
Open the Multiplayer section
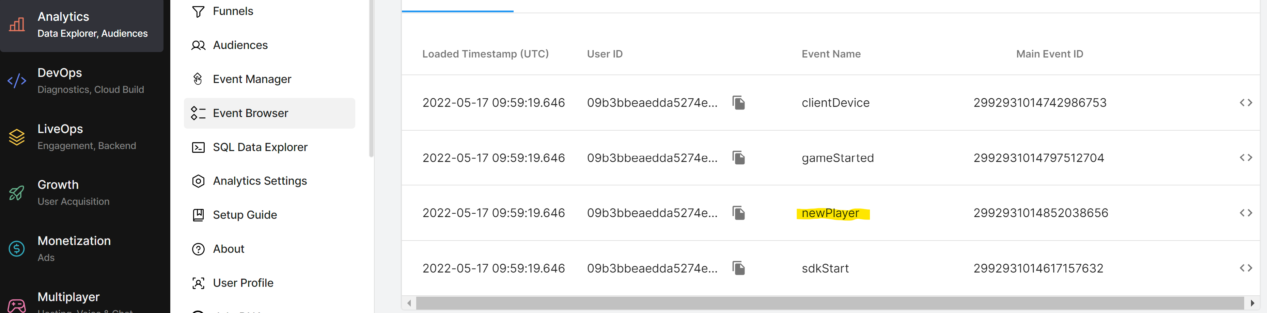click(x=81, y=301)
